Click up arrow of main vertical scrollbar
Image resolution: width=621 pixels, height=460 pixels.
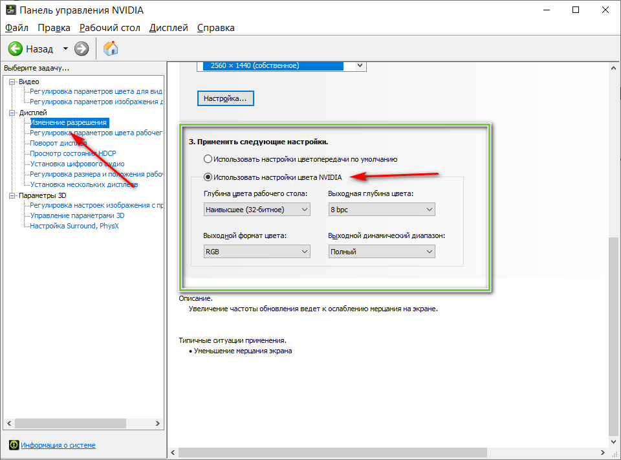pyautogui.click(x=613, y=68)
